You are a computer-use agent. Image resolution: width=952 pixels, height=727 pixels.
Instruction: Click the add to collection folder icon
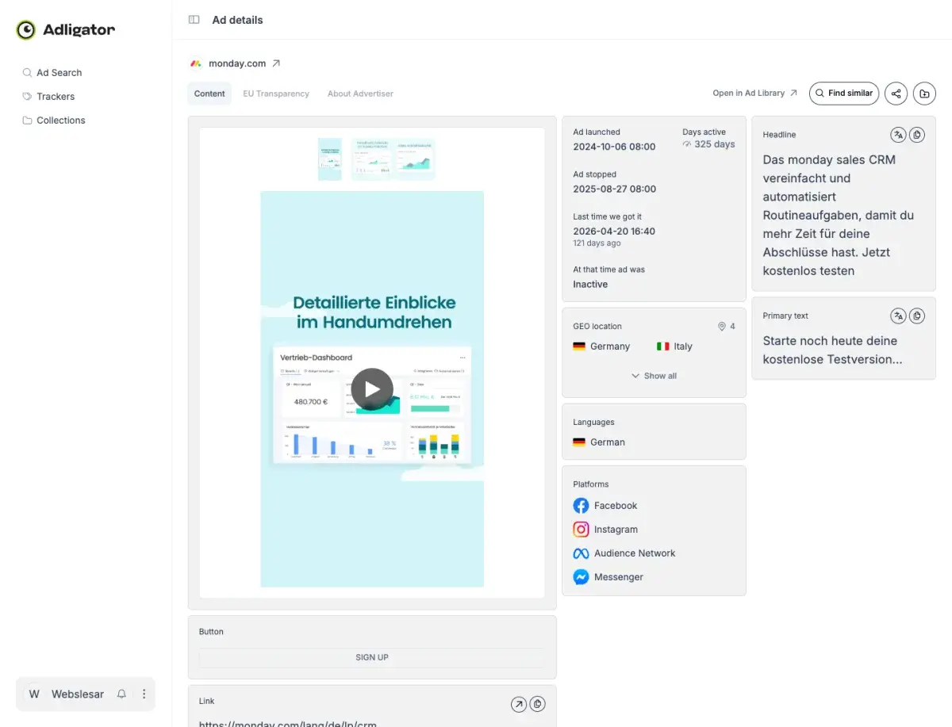pyautogui.click(x=924, y=94)
